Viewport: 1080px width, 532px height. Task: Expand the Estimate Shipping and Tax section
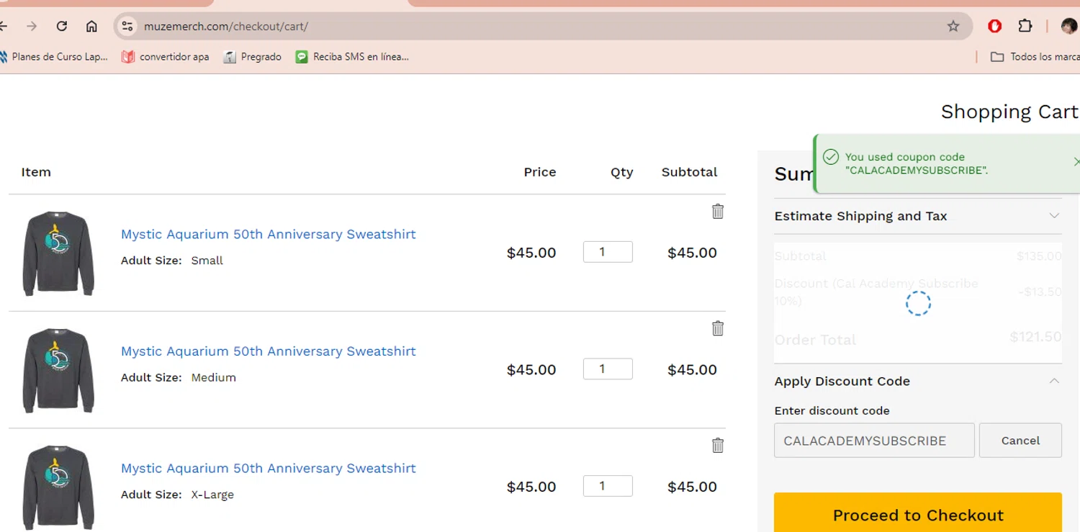918,216
